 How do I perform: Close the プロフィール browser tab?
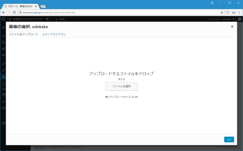click(x=36, y=6)
